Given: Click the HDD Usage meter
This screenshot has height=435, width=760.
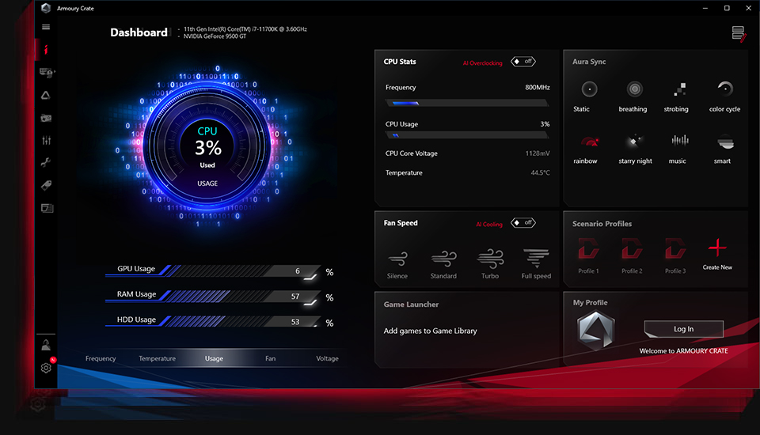Looking at the screenshot, I should (x=213, y=322).
